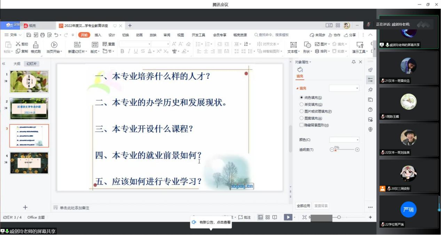Collapse the Fill (填充) section triangle
Screen dimensions: 441x235
click(297, 88)
